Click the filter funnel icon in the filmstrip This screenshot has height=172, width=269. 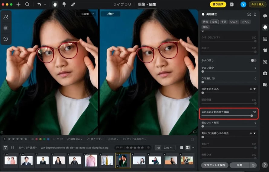5,148
